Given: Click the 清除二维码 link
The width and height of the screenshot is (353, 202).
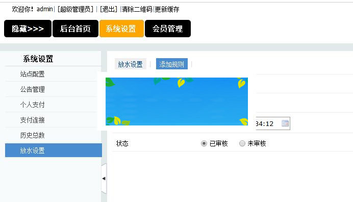Looking at the screenshot, I should (137, 9).
